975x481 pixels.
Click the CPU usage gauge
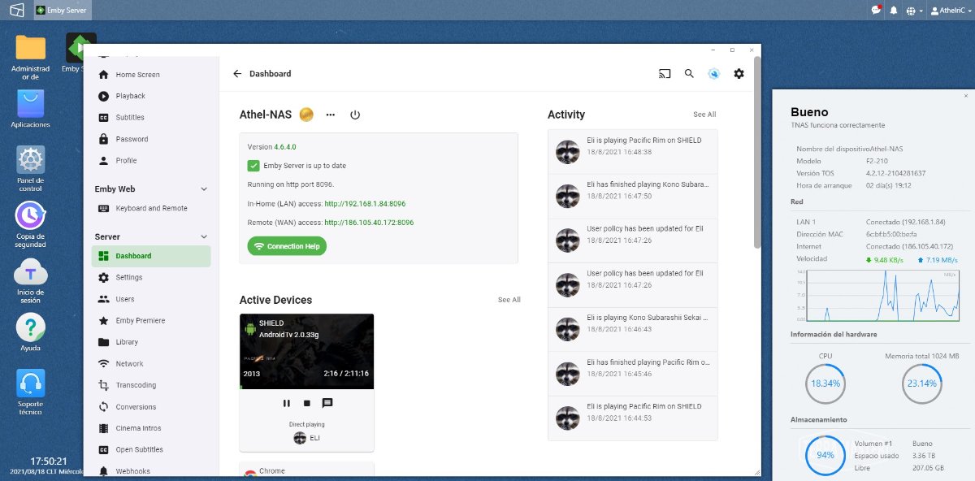825,383
